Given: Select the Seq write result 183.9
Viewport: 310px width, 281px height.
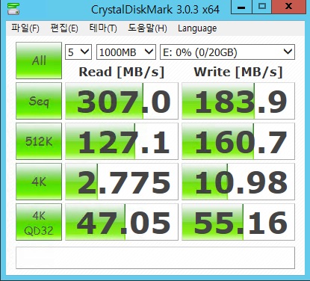Looking at the screenshot, I should click(x=238, y=101).
